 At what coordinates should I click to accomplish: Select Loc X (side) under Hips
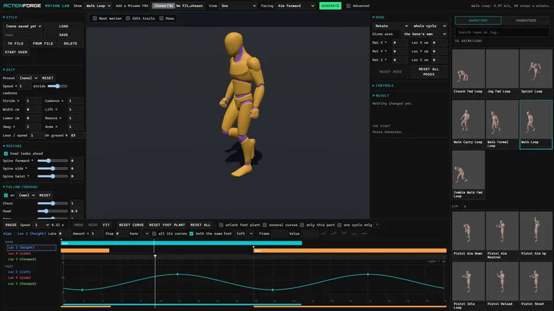20,253
